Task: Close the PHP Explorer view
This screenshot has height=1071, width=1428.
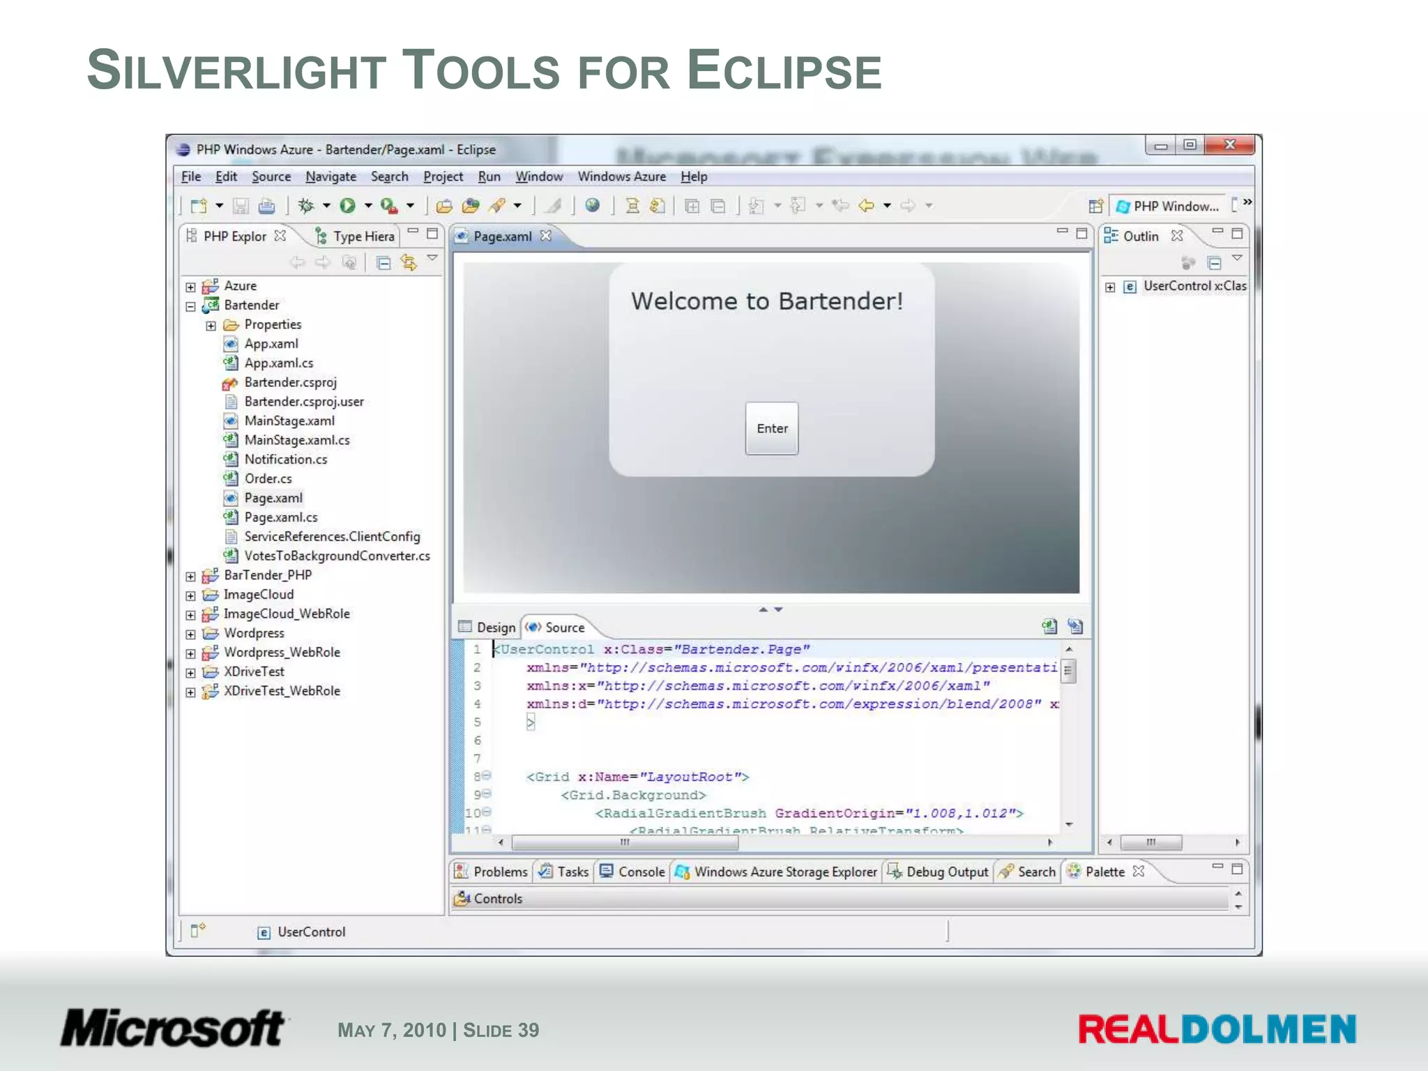Action: pos(280,236)
